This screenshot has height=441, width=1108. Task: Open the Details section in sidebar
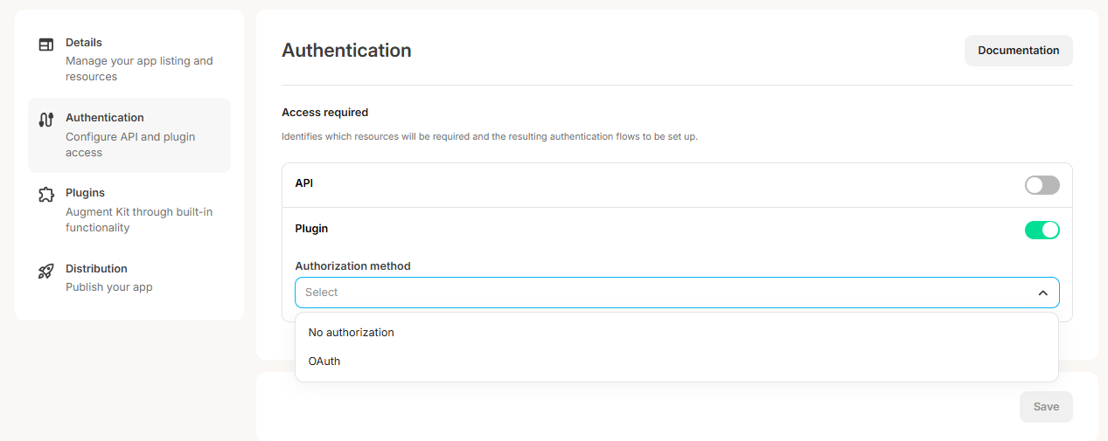[129, 59]
